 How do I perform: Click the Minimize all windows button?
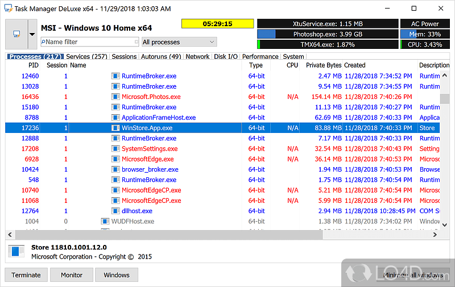point(413,275)
